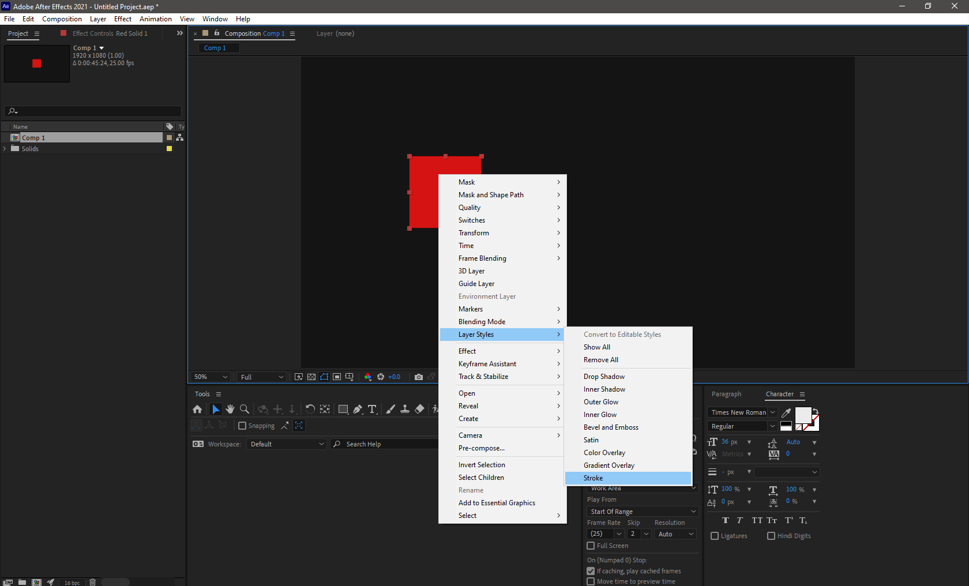
Task: Open the Full resolution dropdown
Action: pyautogui.click(x=261, y=377)
